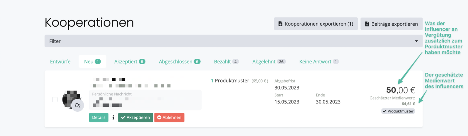Open the Abgeschlossen tab
The height and width of the screenshot is (136, 468).
pos(180,62)
